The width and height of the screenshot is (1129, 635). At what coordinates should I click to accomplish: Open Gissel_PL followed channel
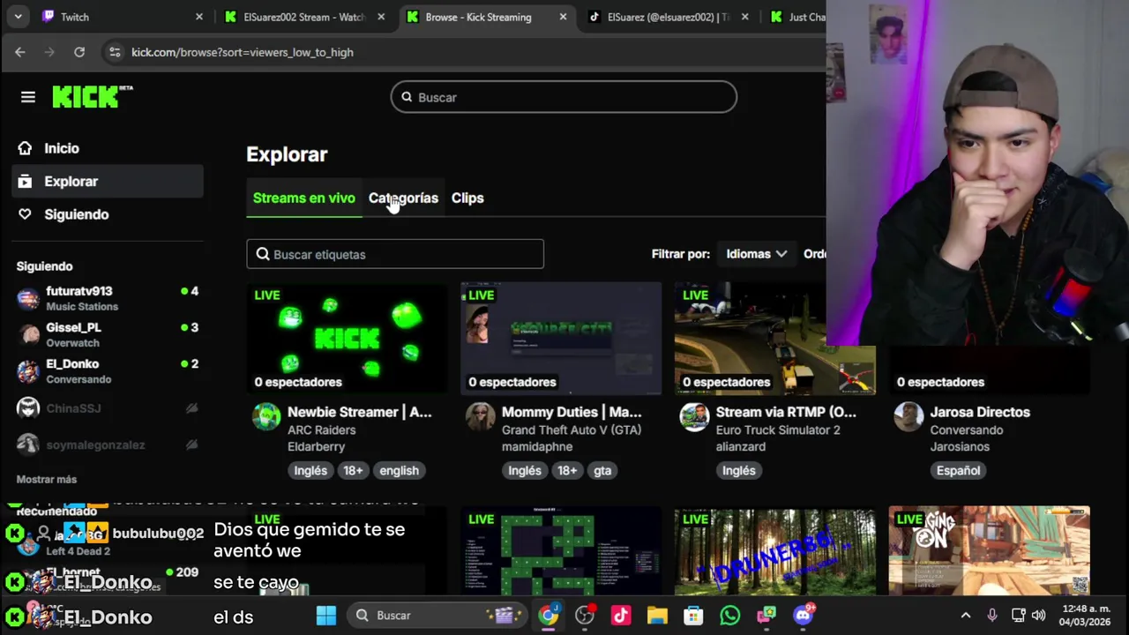[108, 335]
